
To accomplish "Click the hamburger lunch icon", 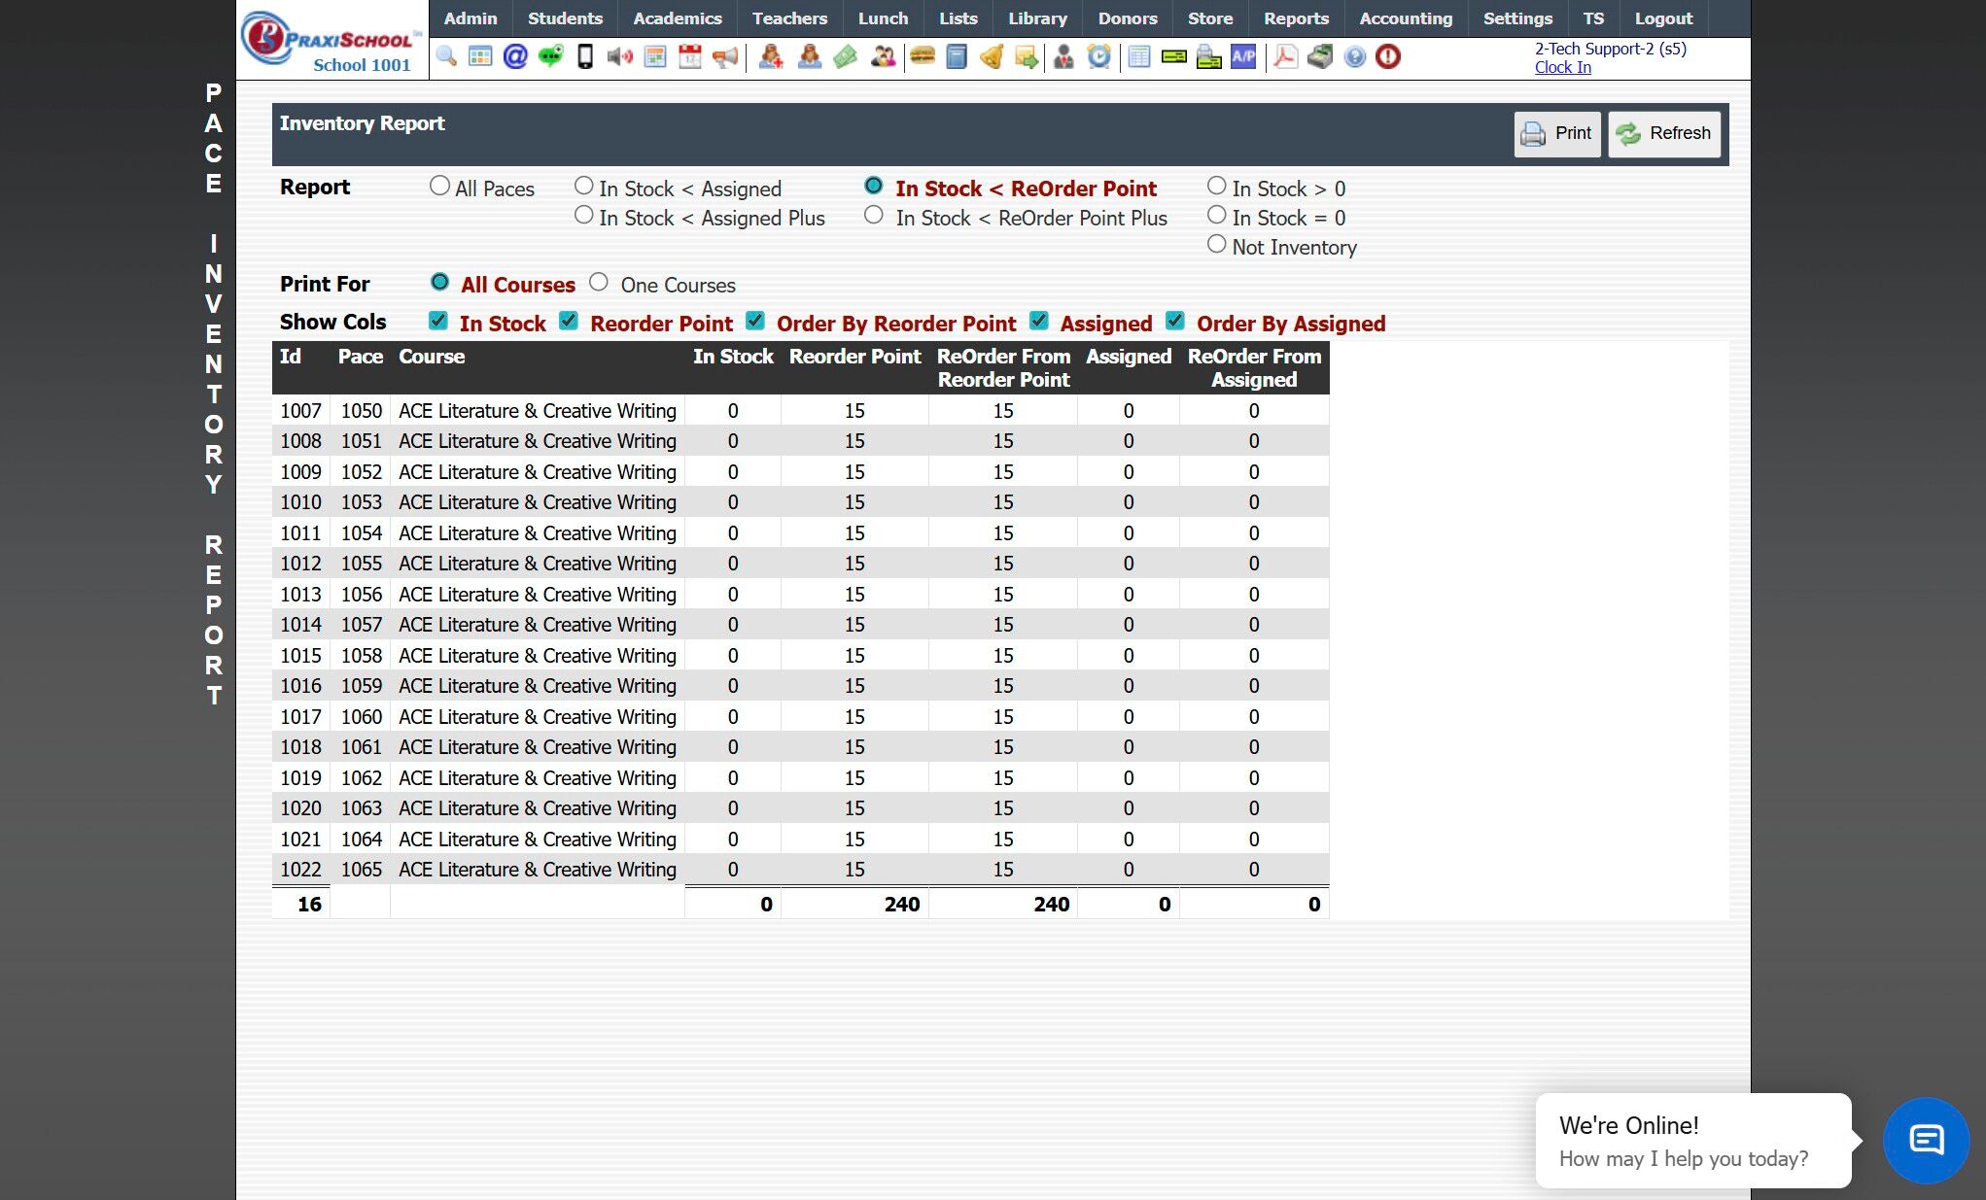I will coord(922,56).
